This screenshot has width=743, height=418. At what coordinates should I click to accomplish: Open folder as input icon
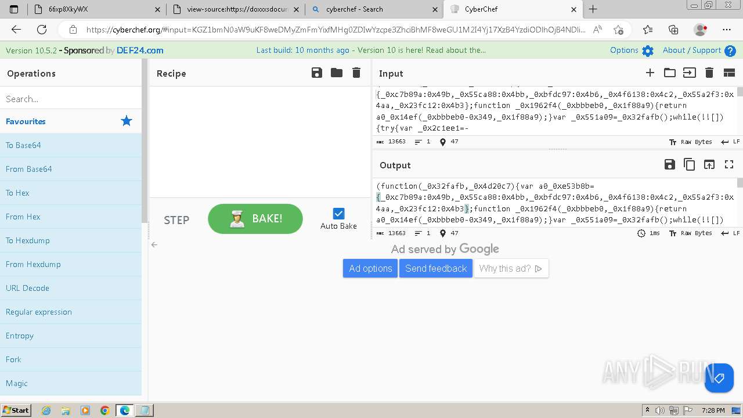click(x=670, y=73)
